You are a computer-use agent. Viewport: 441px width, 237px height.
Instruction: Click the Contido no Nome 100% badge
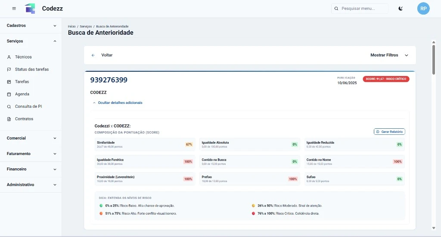point(398,161)
